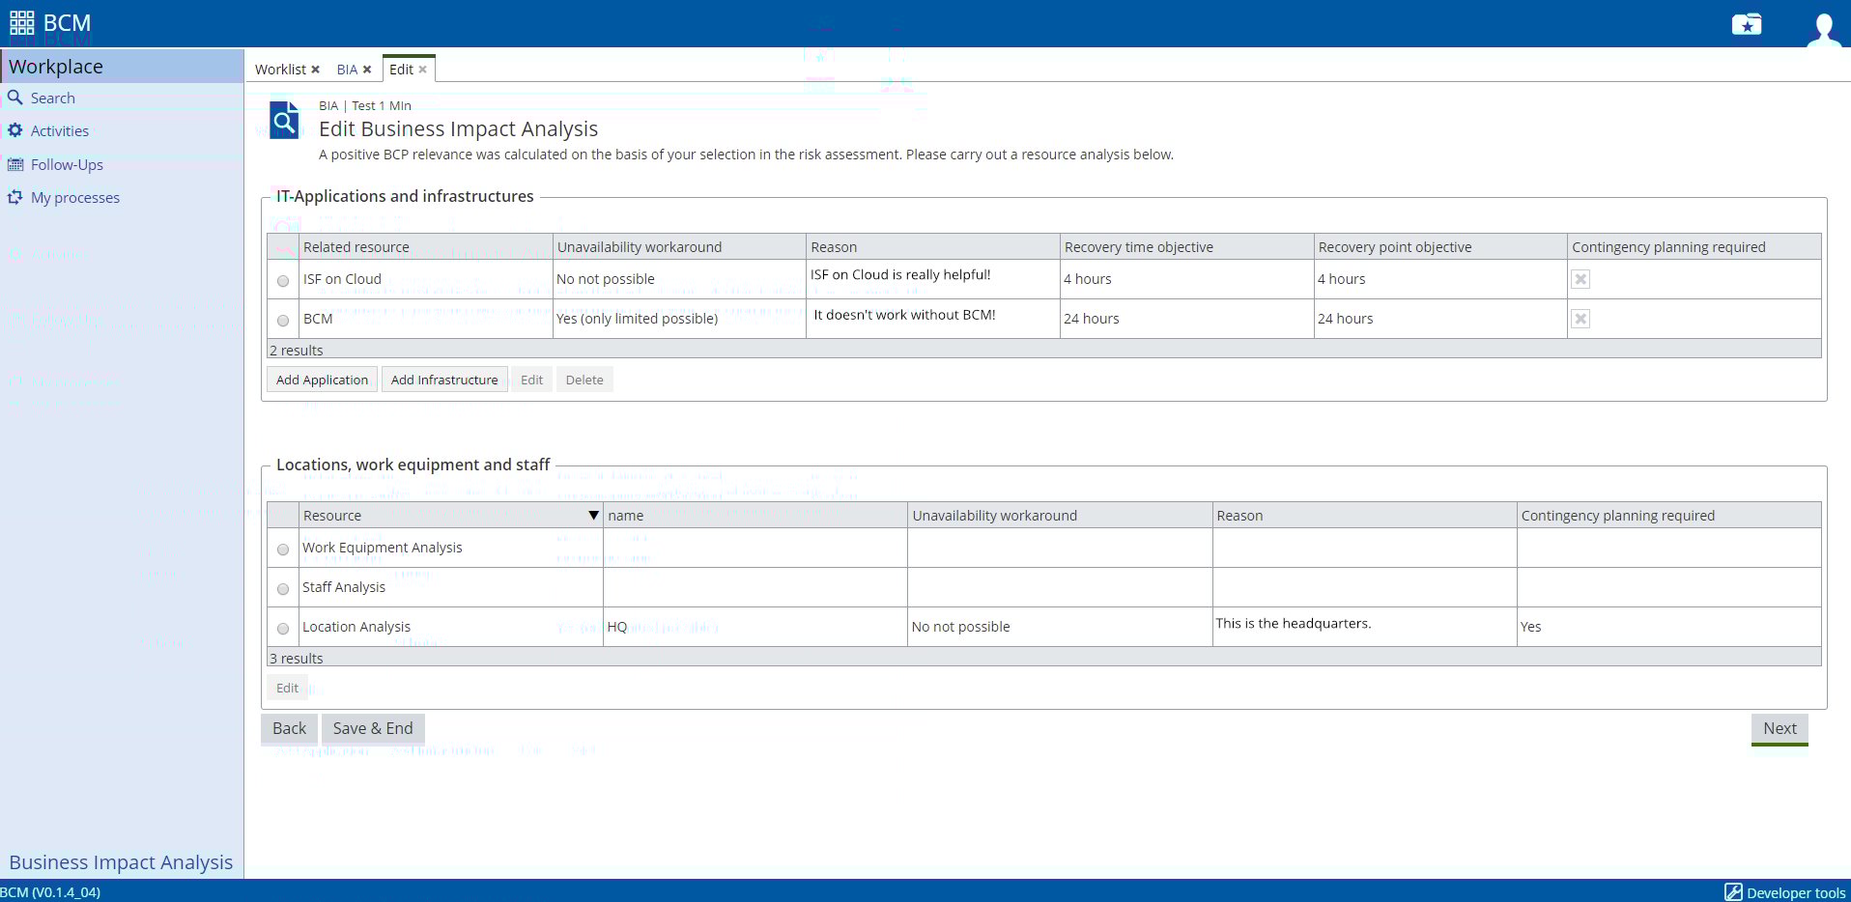Screen dimensions: 1851x902
Task: Click the 'ISF on Cloud is really helpful!' cell
Action: click(x=933, y=279)
